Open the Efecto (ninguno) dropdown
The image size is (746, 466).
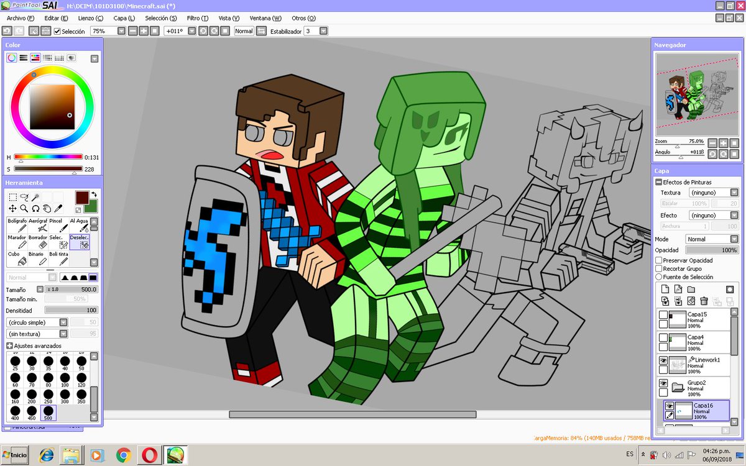(x=734, y=216)
